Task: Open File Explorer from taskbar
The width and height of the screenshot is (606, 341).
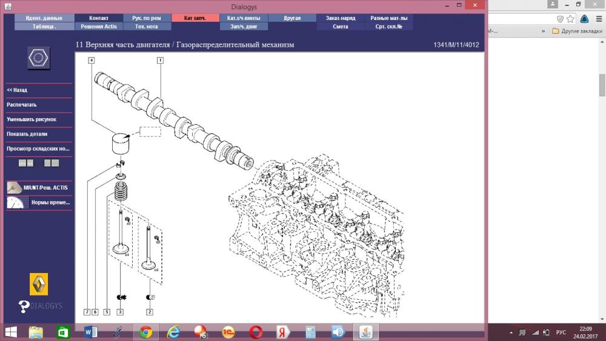Action: coord(36,332)
